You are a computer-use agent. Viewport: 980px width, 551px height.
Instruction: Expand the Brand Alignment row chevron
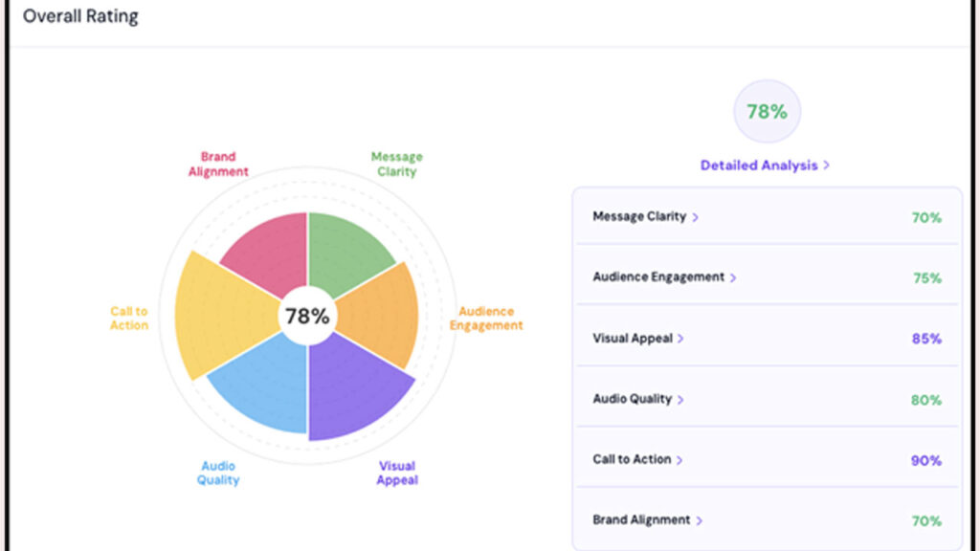tap(699, 521)
